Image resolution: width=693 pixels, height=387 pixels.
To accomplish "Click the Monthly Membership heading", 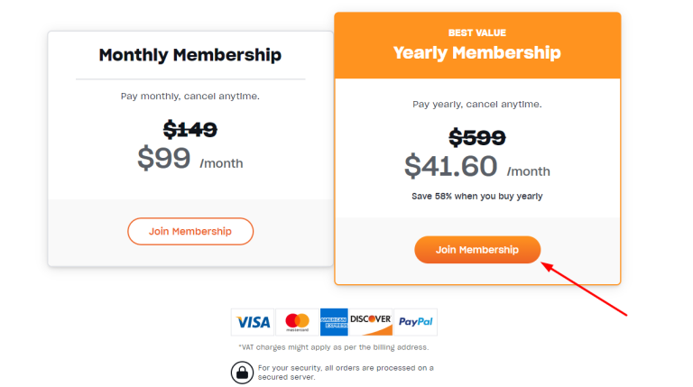I will [190, 55].
